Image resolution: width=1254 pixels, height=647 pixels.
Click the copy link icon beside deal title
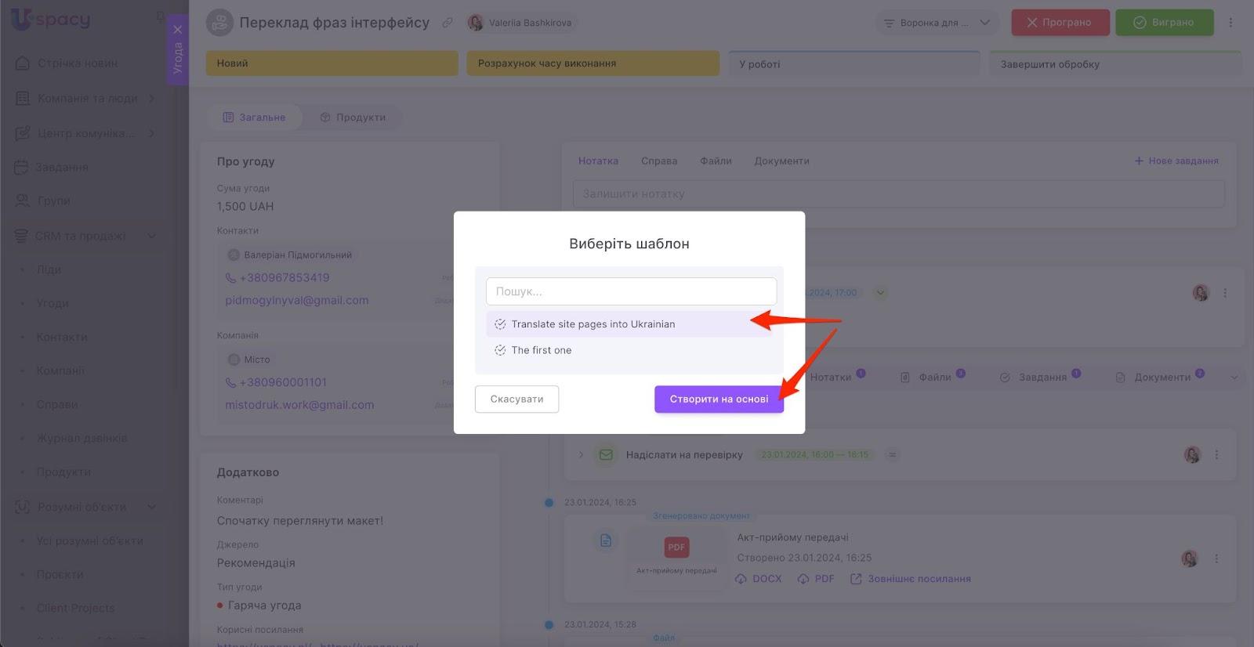tap(448, 23)
